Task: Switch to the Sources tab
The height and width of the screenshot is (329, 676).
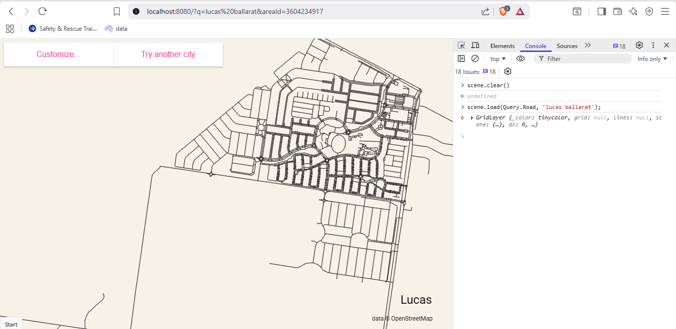Action: [567, 46]
